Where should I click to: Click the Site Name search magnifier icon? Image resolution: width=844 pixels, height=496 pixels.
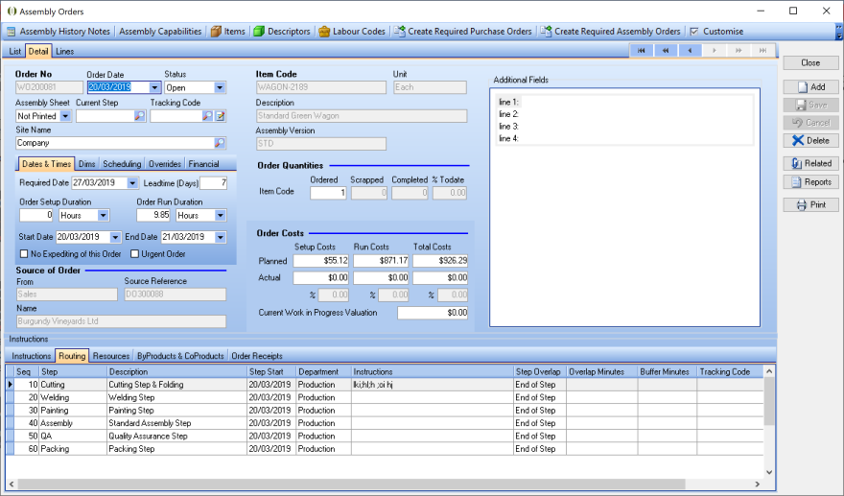(220, 143)
